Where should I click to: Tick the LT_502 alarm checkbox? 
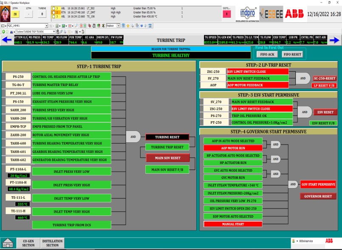point(54,8)
